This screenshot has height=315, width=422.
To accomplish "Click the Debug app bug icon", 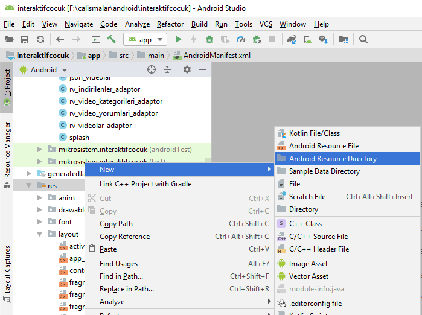I will [x=209, y=39].
